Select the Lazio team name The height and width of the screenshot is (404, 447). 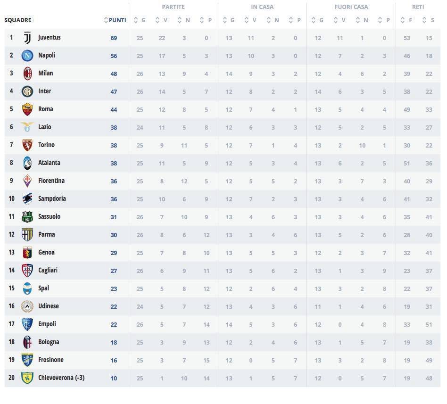point(45,127)
